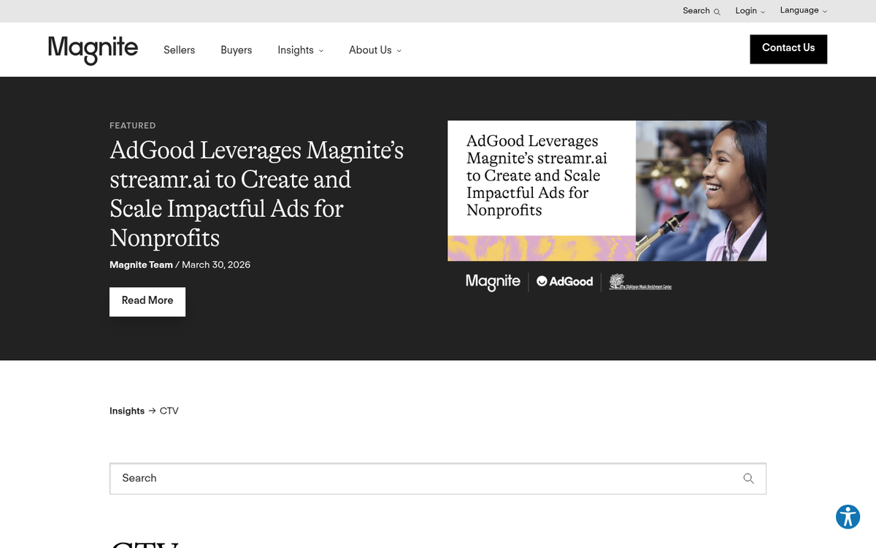Select the Buyers menu item
Screen dimensions: 876x548
point(236,50)
